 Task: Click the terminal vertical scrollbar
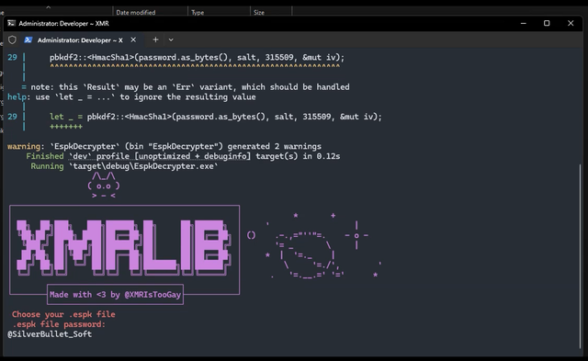(x=580, y=256)
